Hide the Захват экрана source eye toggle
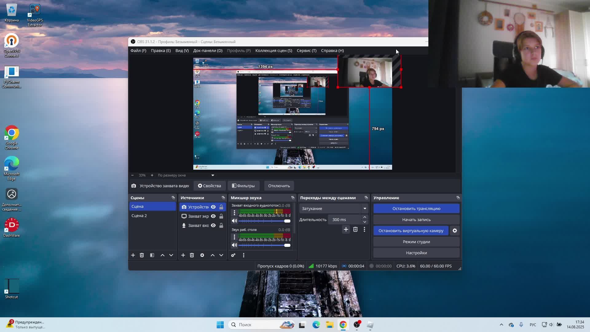This screenshot has width=590, height=332. click(x=213, y=216)
